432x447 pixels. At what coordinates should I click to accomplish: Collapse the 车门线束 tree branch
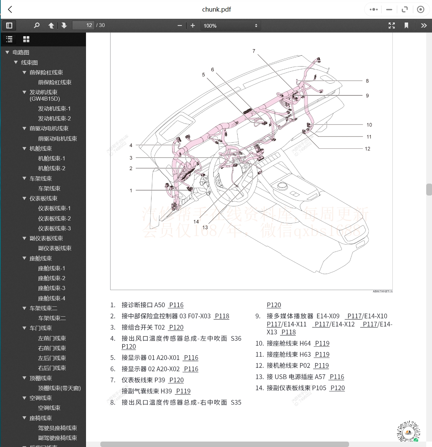[x=24, y=328]
